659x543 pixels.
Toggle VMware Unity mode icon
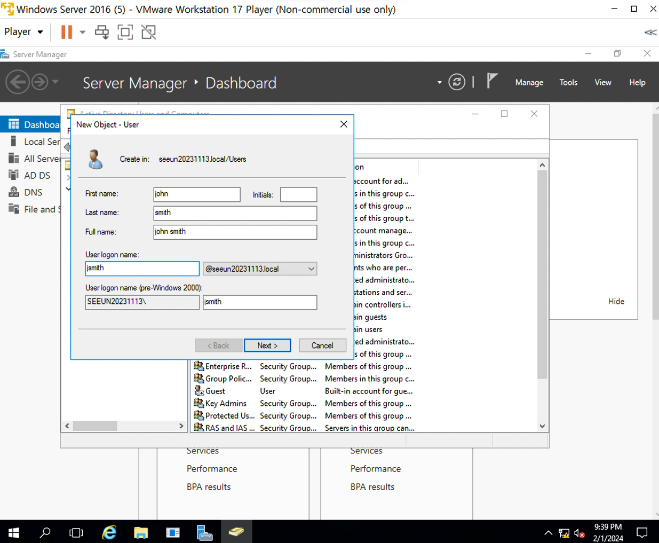149,32
